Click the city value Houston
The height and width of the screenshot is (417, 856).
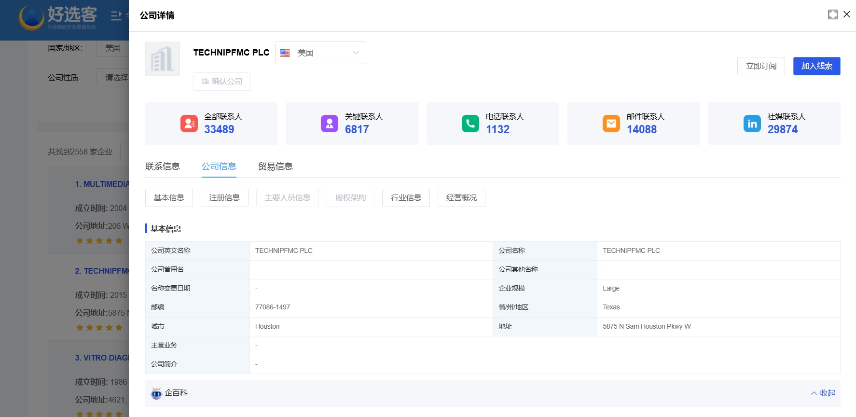(267, 326)
